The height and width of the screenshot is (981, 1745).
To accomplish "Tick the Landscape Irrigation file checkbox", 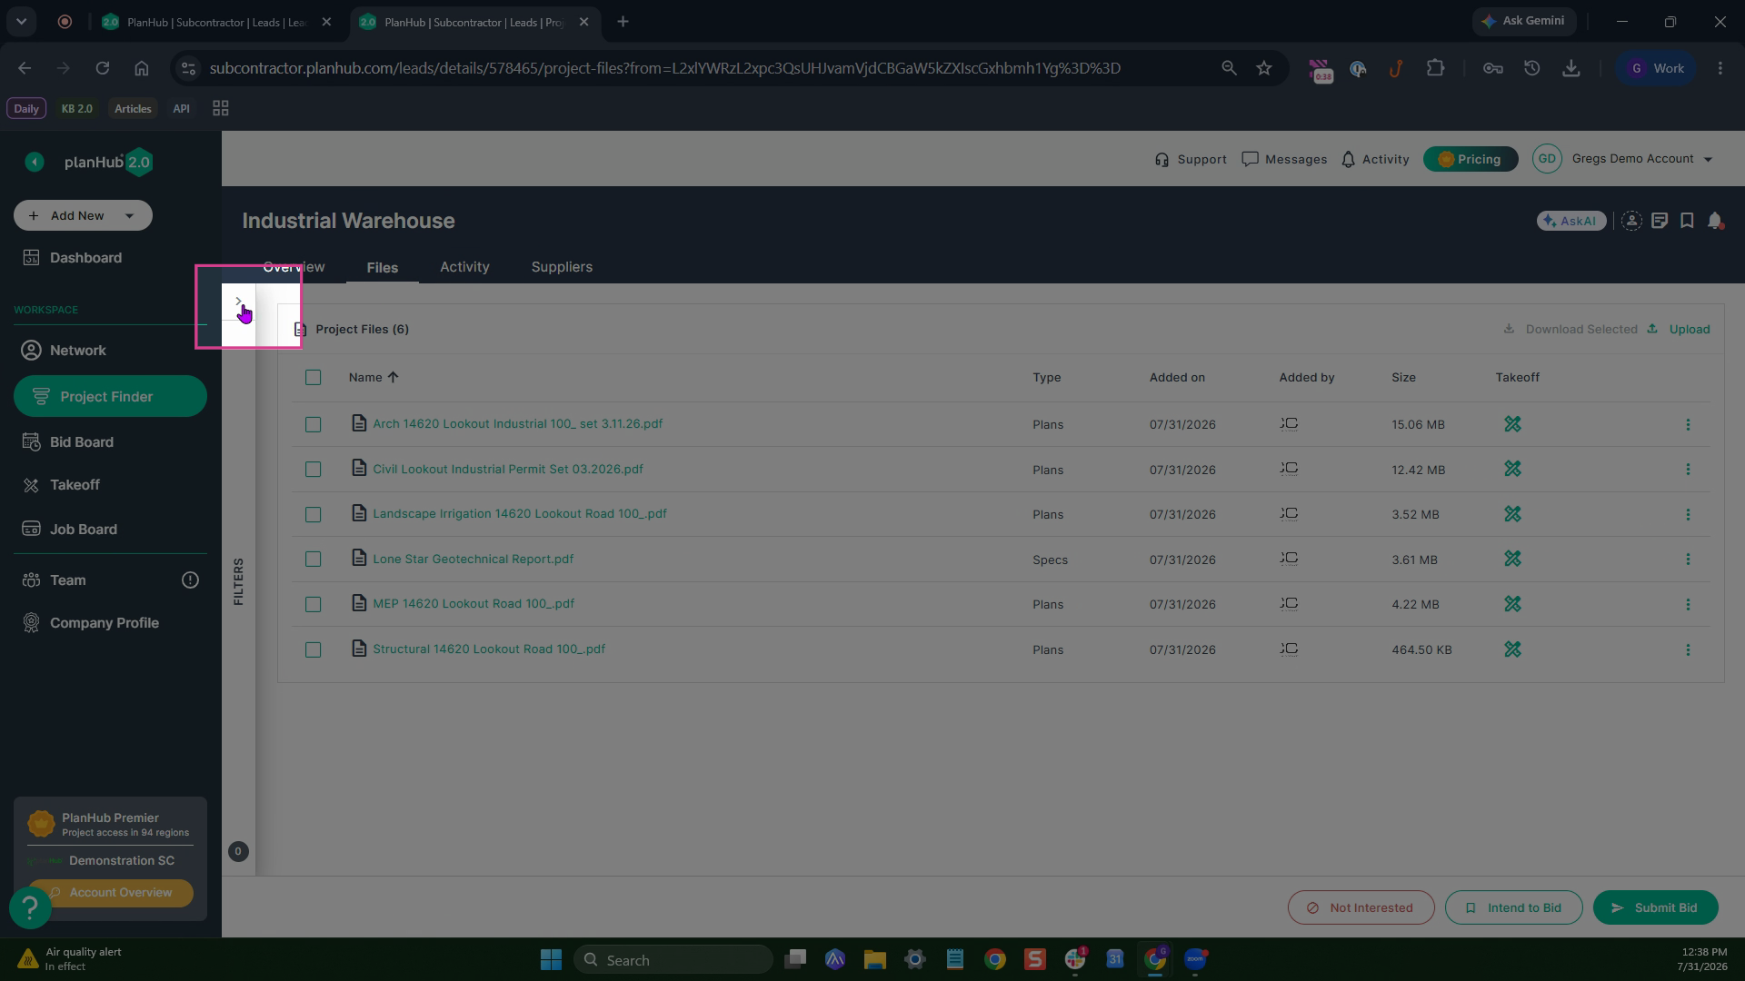I will (313, 514).
